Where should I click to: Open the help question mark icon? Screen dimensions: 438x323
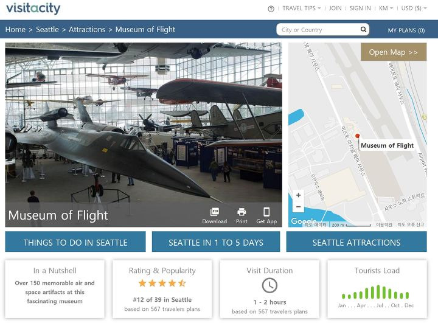pyautogui.click(x=271, y=9)
